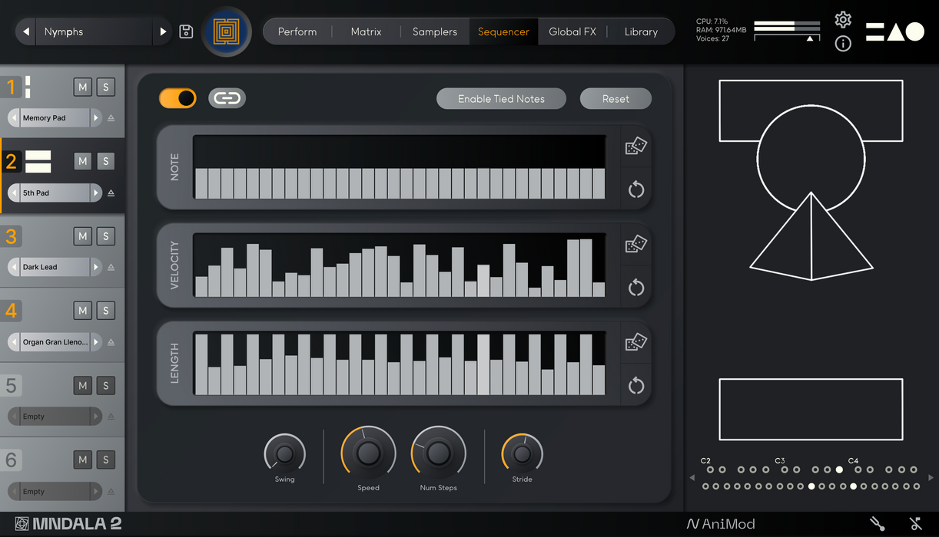Click the info icon in top bar

[x=843, y=44]
